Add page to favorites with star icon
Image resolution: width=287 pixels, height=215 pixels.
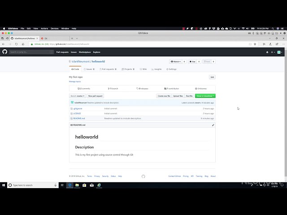coord(255,44)
